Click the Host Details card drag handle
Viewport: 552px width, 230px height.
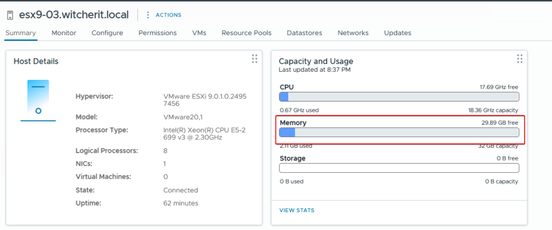(254, 59)
